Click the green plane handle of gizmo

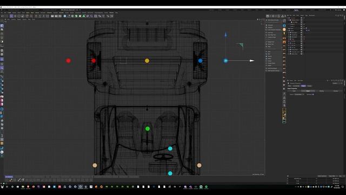[241, 46]
